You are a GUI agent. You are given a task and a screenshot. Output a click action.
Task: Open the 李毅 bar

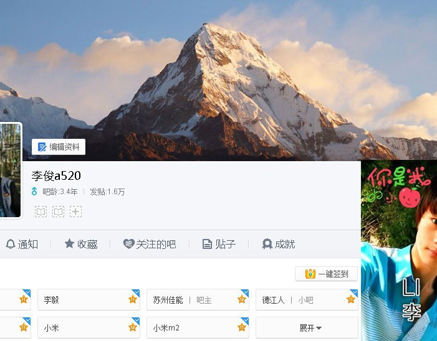point(89,299)
